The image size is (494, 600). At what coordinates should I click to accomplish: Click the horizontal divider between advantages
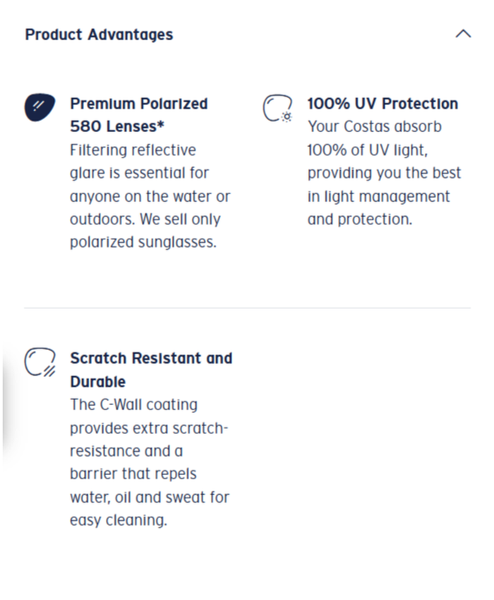click(247, 308)
